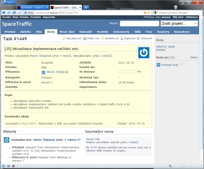Click the third round icon in status bar
This screenshot has height=169, width=204.
(13, 166)
